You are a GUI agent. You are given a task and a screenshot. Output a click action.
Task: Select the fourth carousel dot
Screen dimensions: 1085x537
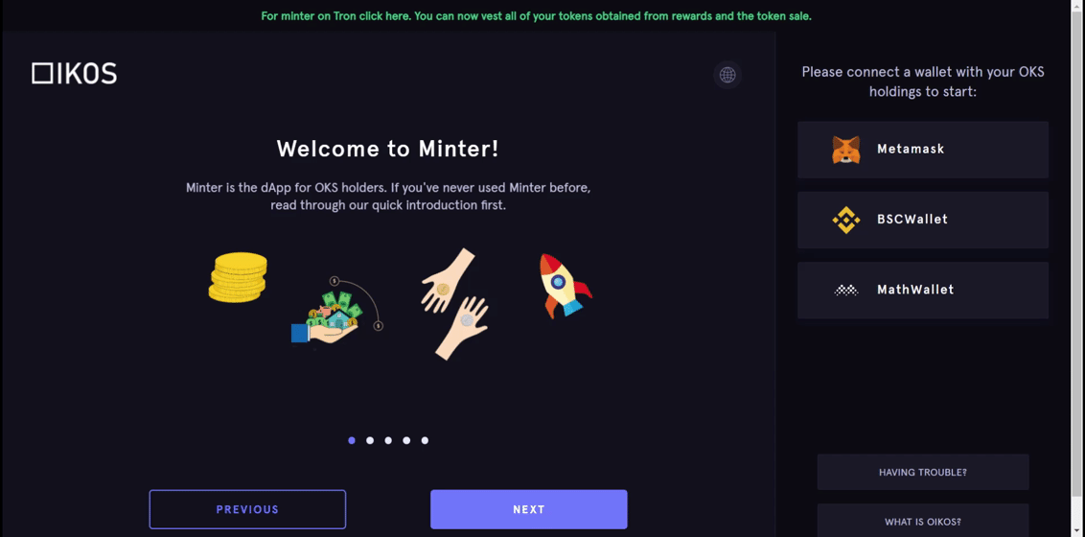(406, 440)
